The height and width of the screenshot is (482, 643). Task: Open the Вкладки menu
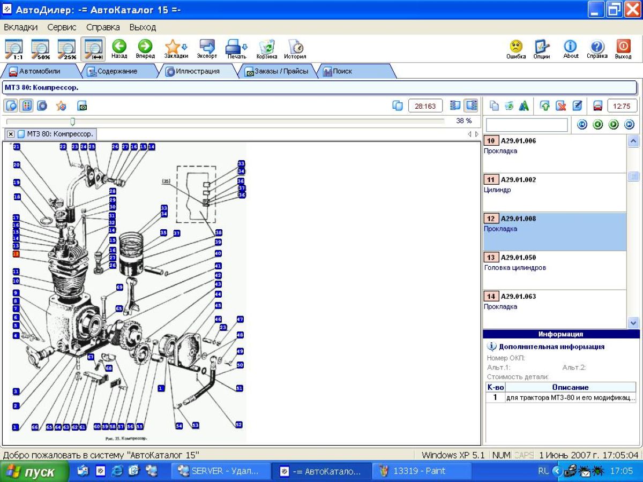tap(20, 27)
